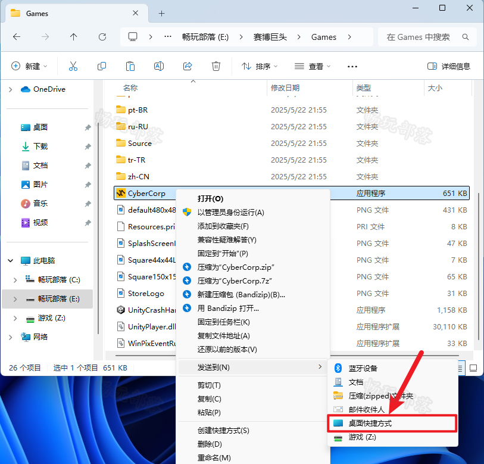Select the zh-CN folder
This screenshot has height=464, width=484.
[x=292, y=176]
